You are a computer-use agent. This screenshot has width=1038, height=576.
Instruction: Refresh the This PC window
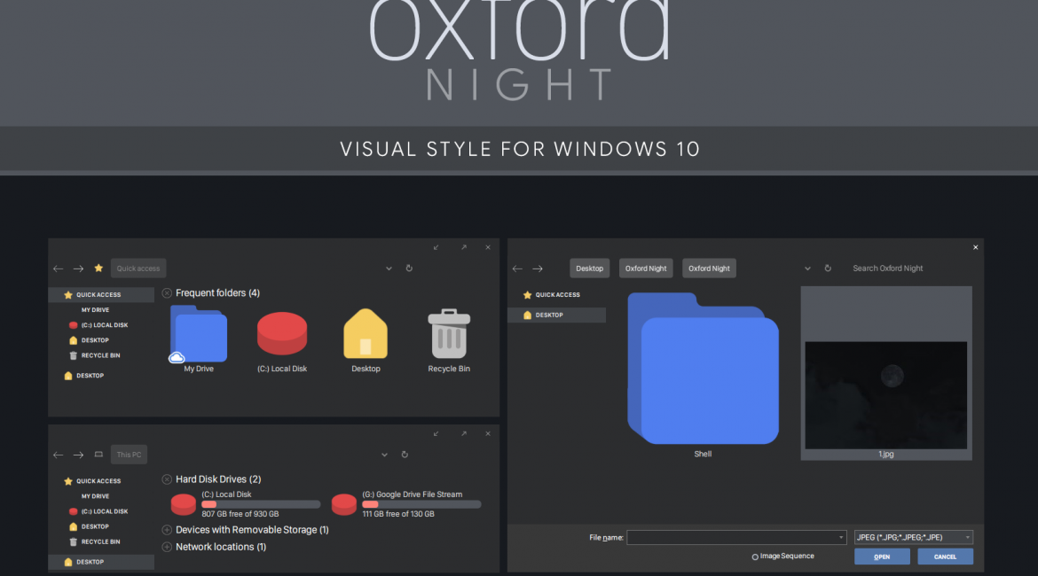405,455
